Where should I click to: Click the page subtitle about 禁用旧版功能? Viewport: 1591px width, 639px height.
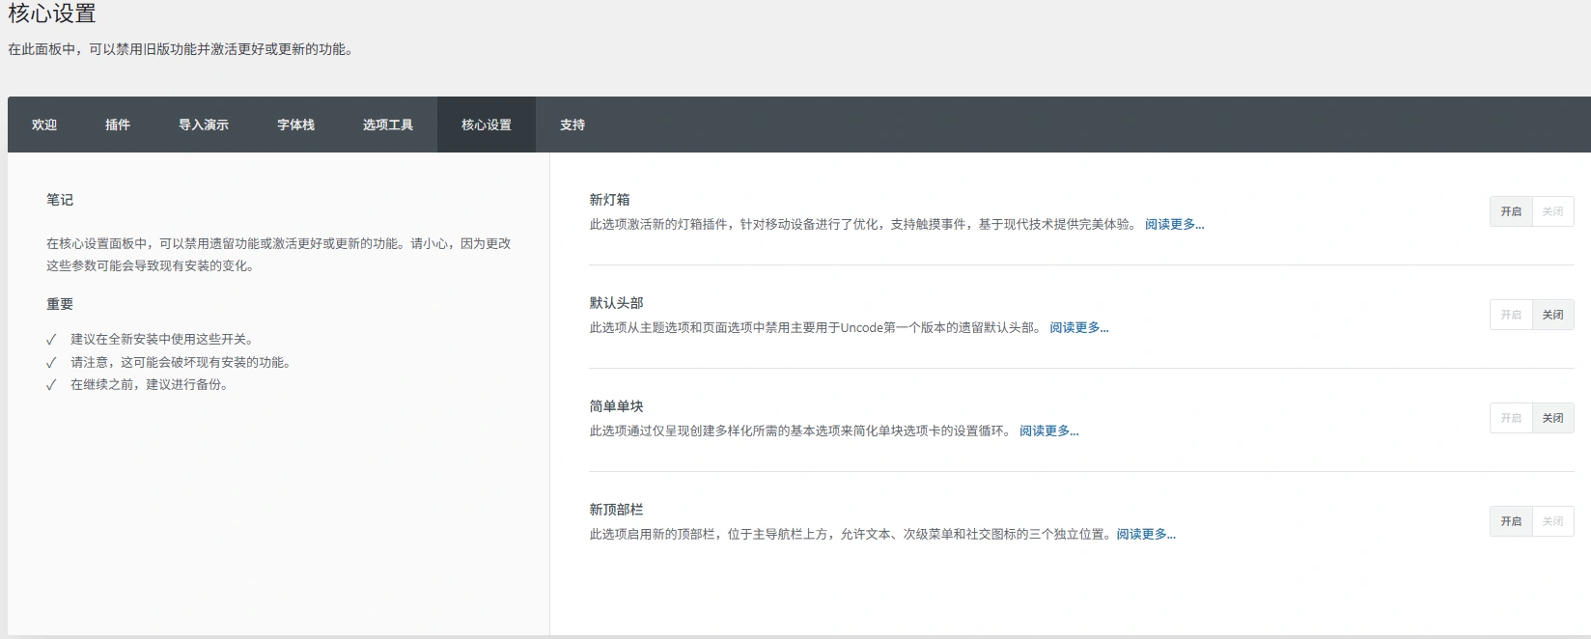(x=181, y=49)
